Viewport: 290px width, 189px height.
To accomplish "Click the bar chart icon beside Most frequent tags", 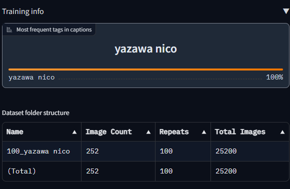I will tap(9, 29).
